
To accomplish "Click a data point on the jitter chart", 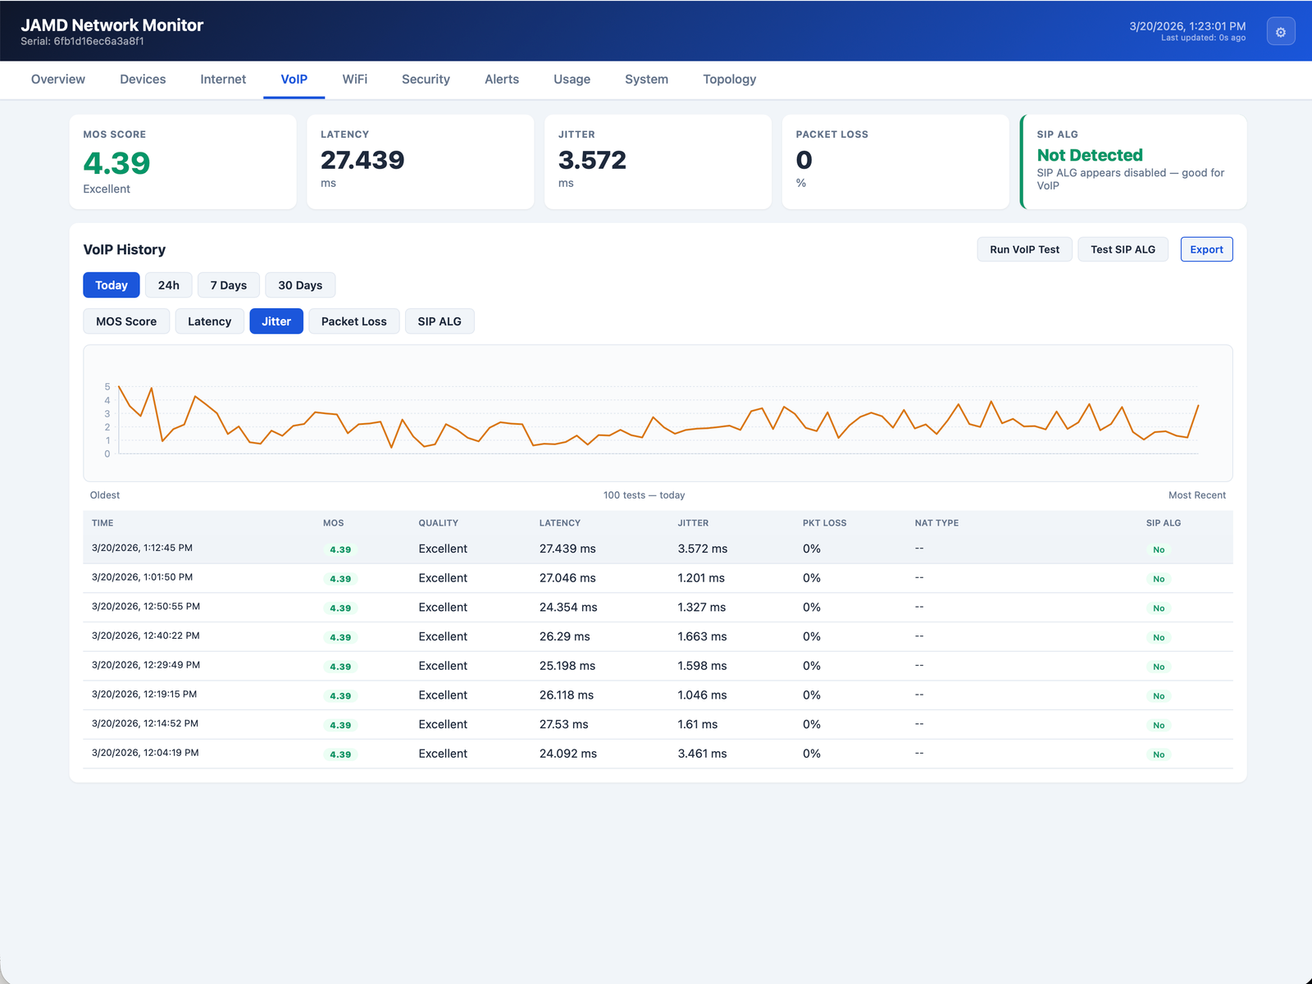I will pos(656,422).
